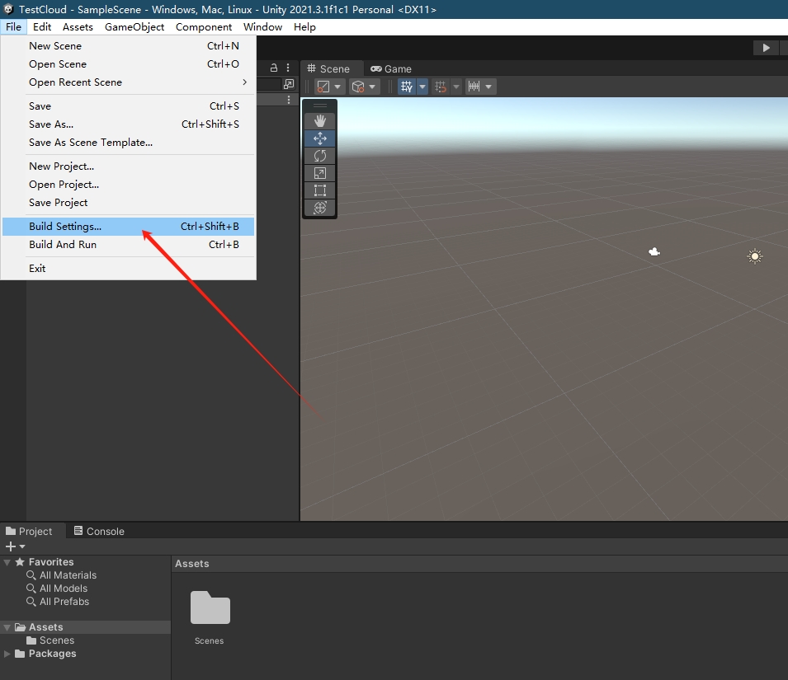Viewport: 788px width, 680px height.
Task: Click the tools overlay drag handle
Action: coord(320,106)
